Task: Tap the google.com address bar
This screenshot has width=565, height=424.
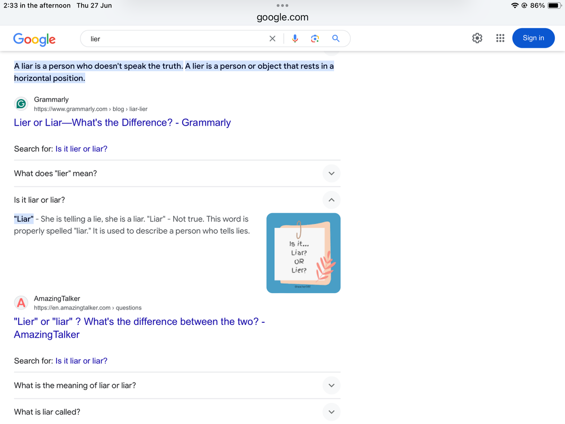Action: 283,17
